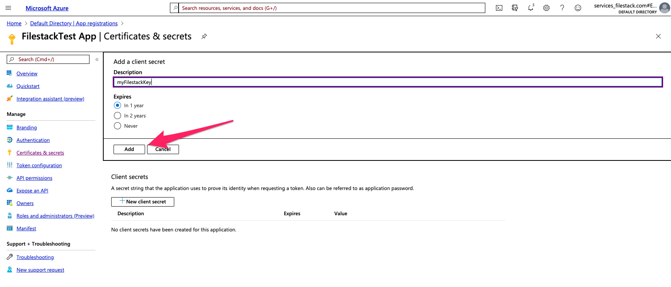
Task: Open Token configuration page
Action: coord(39,166)
